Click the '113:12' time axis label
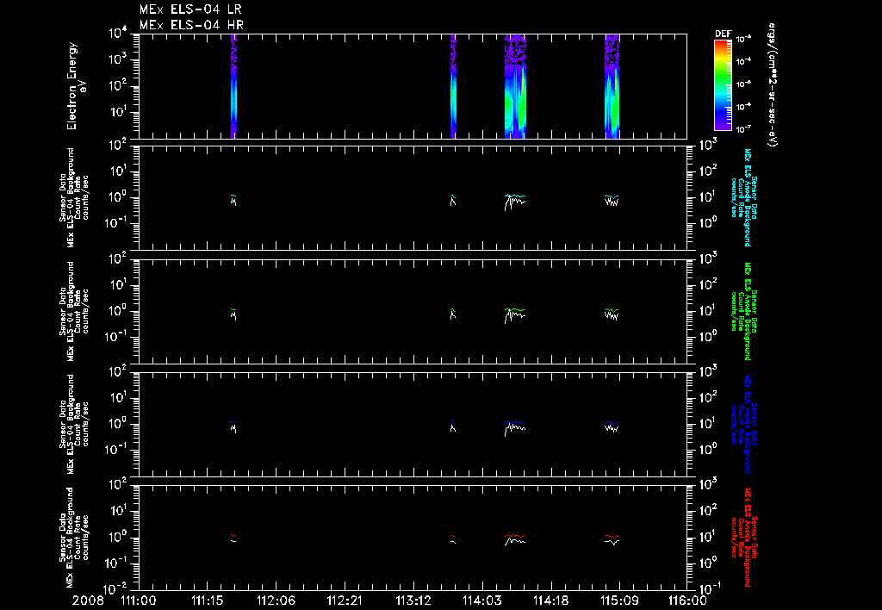 (x=413, y=601)
